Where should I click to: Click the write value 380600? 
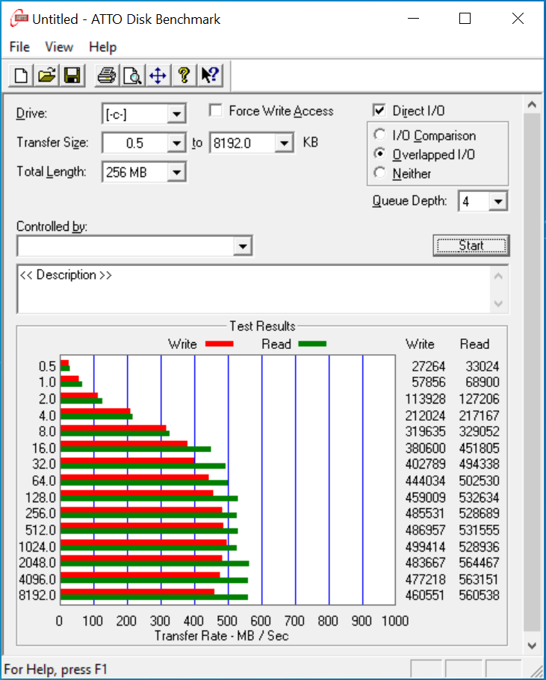pyautogui.click(x=425, y=448)
